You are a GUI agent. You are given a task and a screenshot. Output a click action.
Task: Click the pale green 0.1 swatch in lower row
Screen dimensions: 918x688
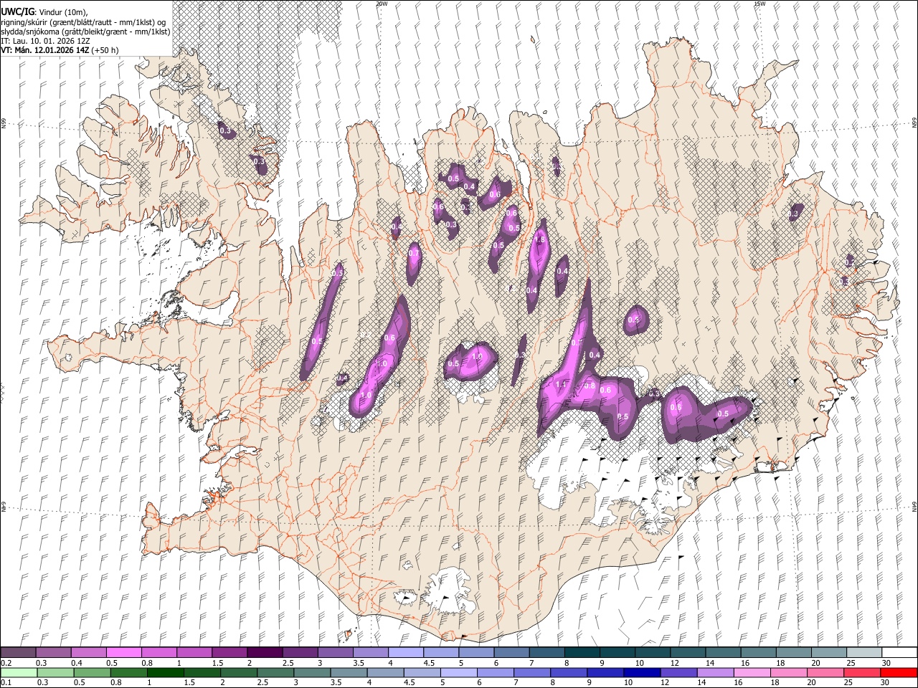click(x=19, y=672)
